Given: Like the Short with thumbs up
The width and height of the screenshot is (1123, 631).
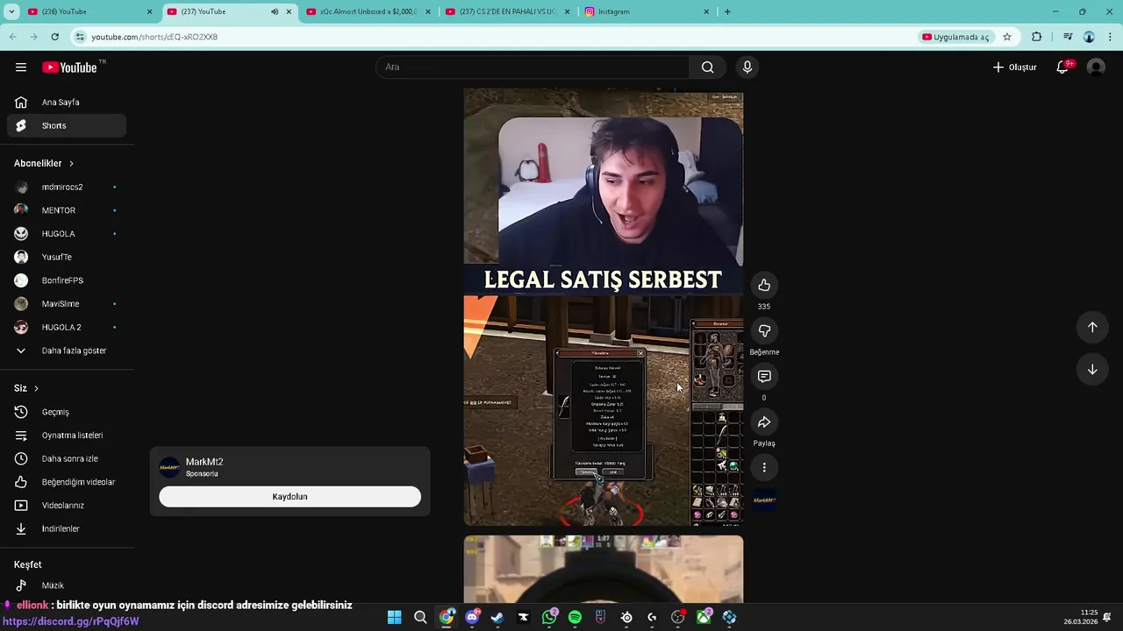Looking at the screenshot, I should point(764,285).
